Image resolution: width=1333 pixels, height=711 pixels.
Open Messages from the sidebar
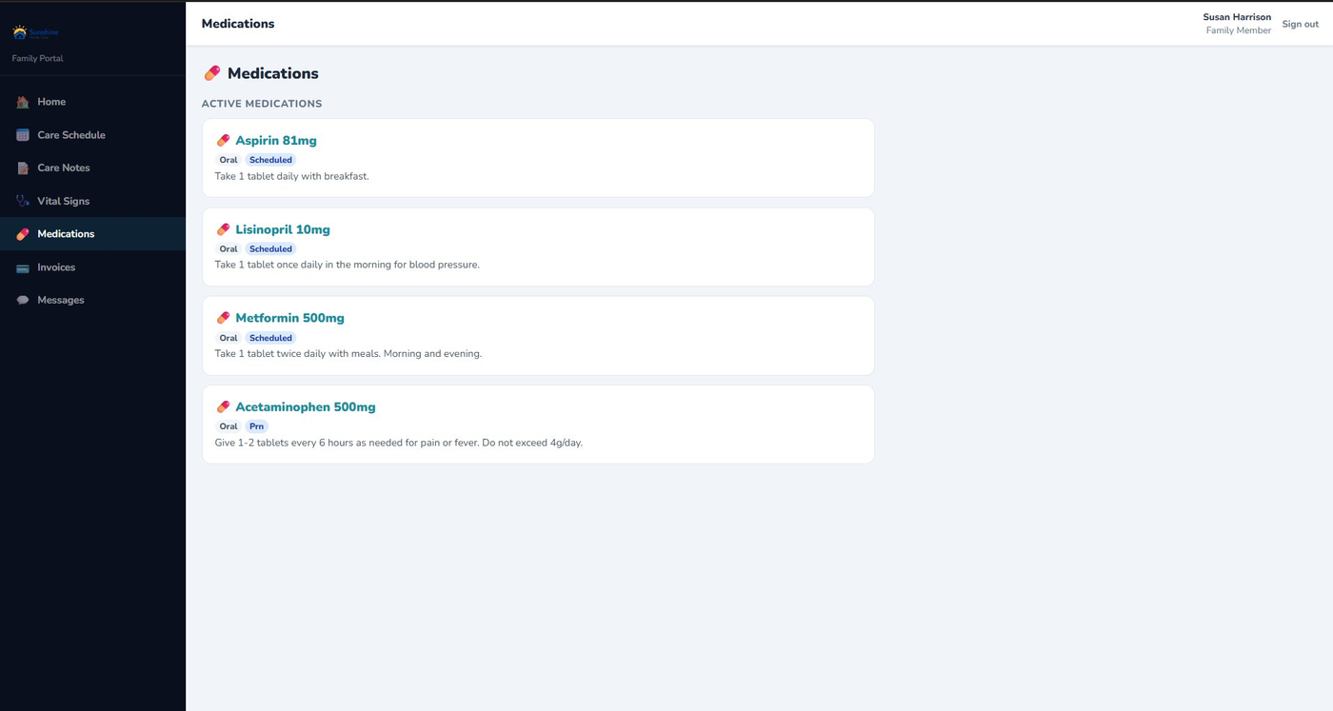coord(92,300)
